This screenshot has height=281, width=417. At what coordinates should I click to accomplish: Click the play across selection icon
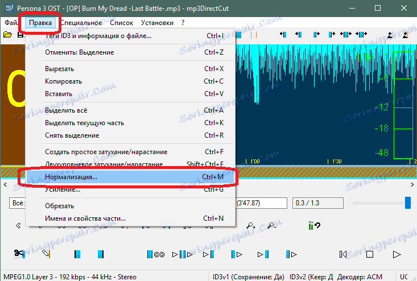click(x=183, y=254)
